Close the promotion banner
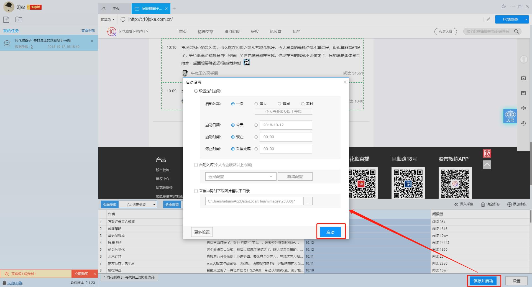Viewport: 532px width, 287px height. click(x=95, y=274)
